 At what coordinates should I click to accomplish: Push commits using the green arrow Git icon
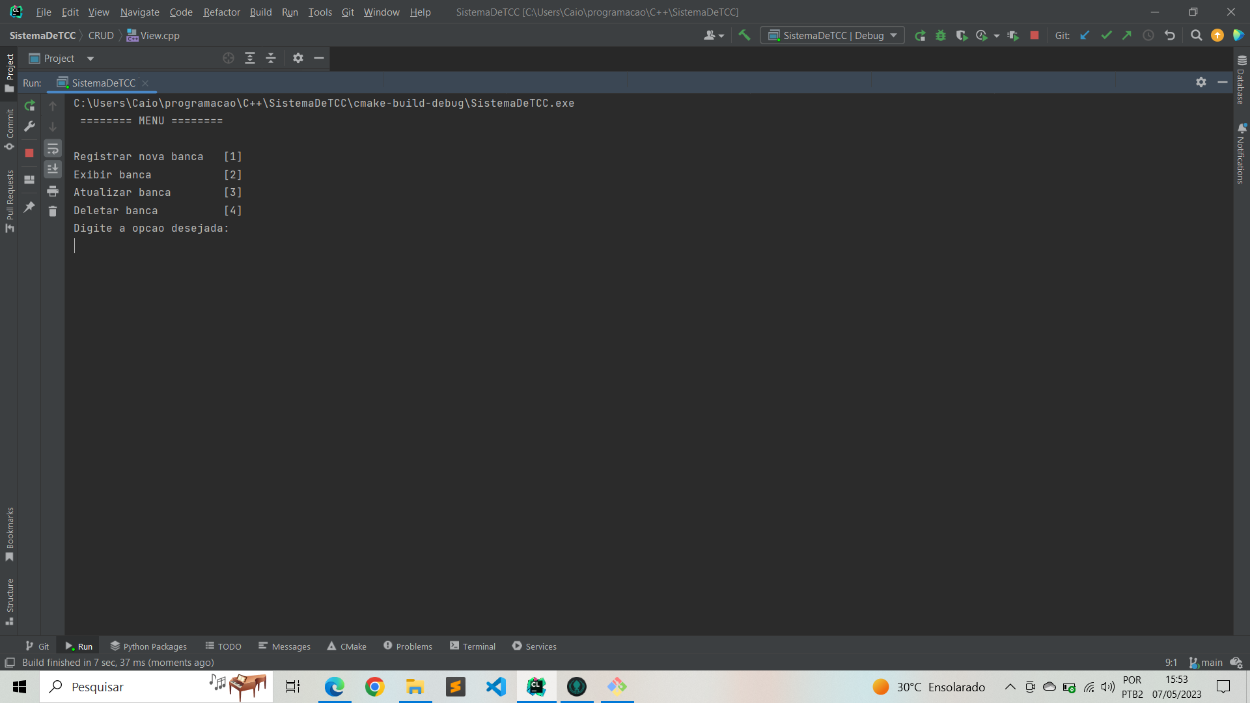(x=1127, y=35)
